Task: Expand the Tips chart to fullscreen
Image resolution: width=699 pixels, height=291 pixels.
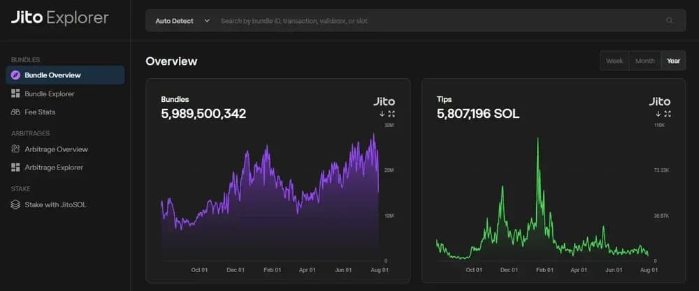Action: tap(668, 114)
